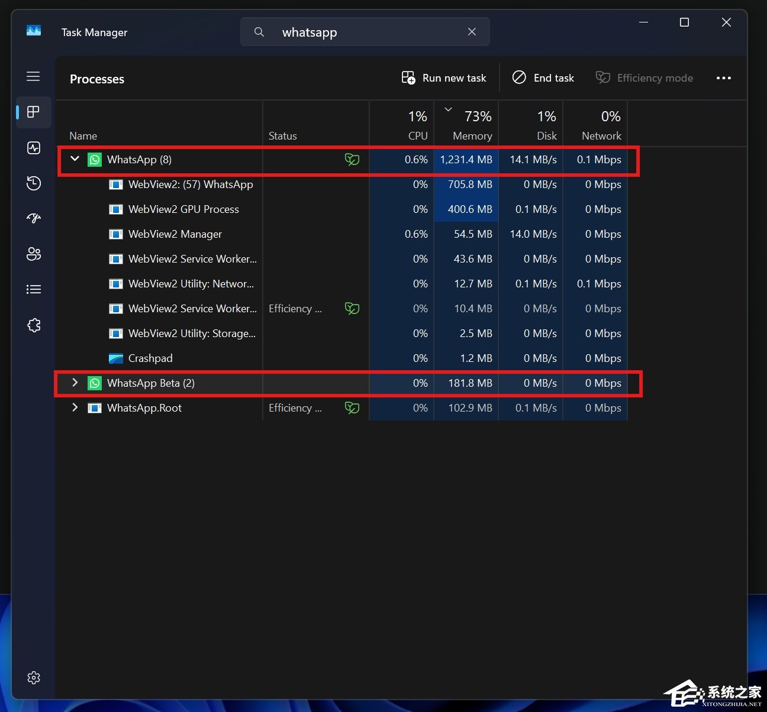
Task: Sort by the Network column header
Action: 595,124
